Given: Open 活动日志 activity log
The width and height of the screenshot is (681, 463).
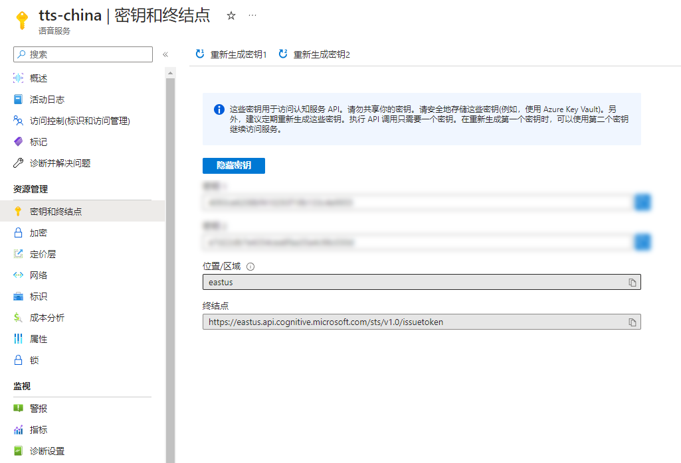Looking at the screenshot, I should pyautogui.click(x=47, y=99).
